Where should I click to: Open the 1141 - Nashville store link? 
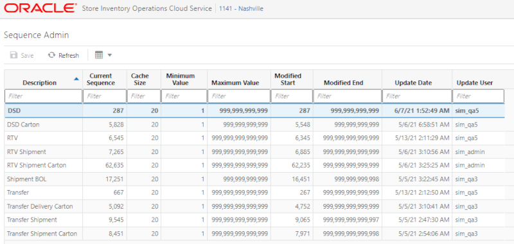[x=241, y=9]
